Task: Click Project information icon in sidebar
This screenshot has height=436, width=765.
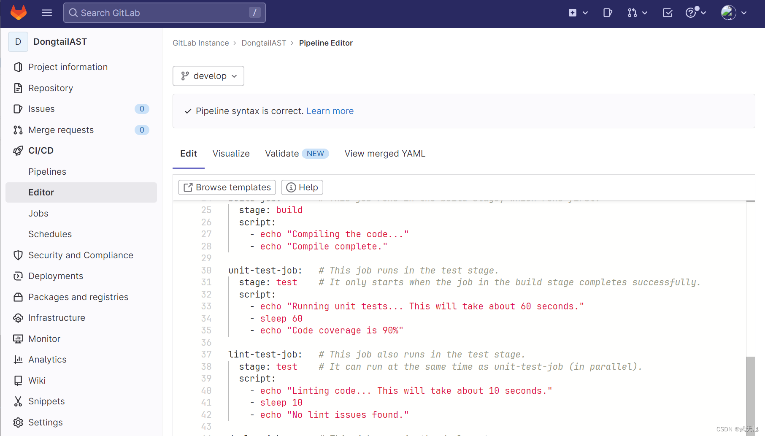Action: 18,67
